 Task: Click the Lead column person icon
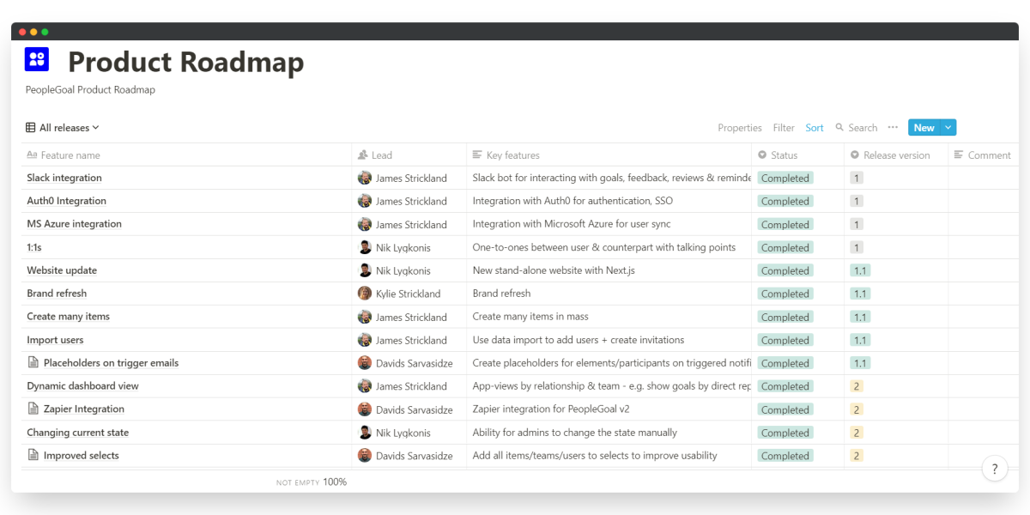coord(363,155)
